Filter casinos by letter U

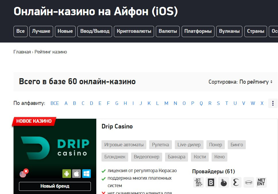235,103
